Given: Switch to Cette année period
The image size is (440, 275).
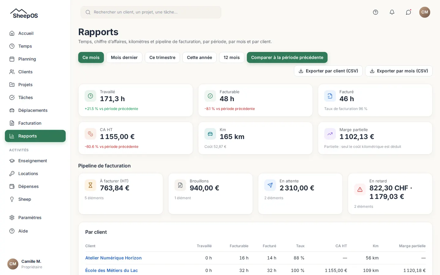Looking at the screenshot, I should (200, 57).
